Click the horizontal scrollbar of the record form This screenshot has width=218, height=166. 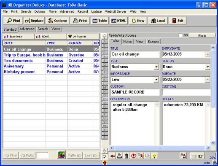tap(160, 148)
